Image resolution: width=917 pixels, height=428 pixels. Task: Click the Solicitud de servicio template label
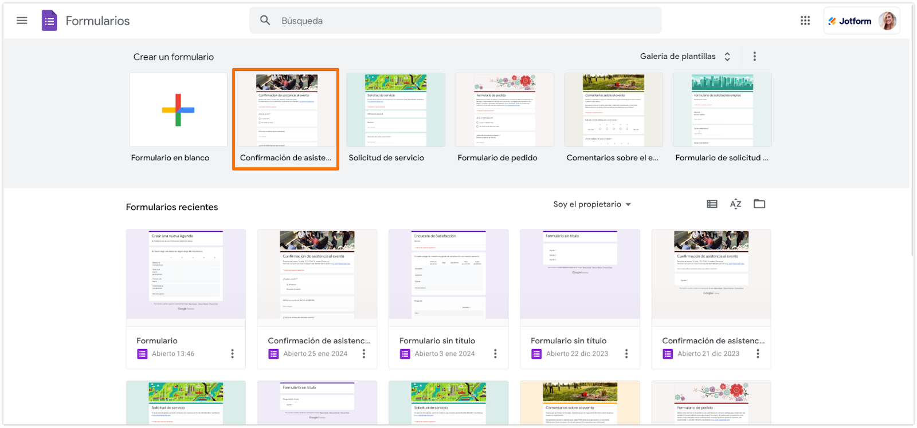pos(386,158)
